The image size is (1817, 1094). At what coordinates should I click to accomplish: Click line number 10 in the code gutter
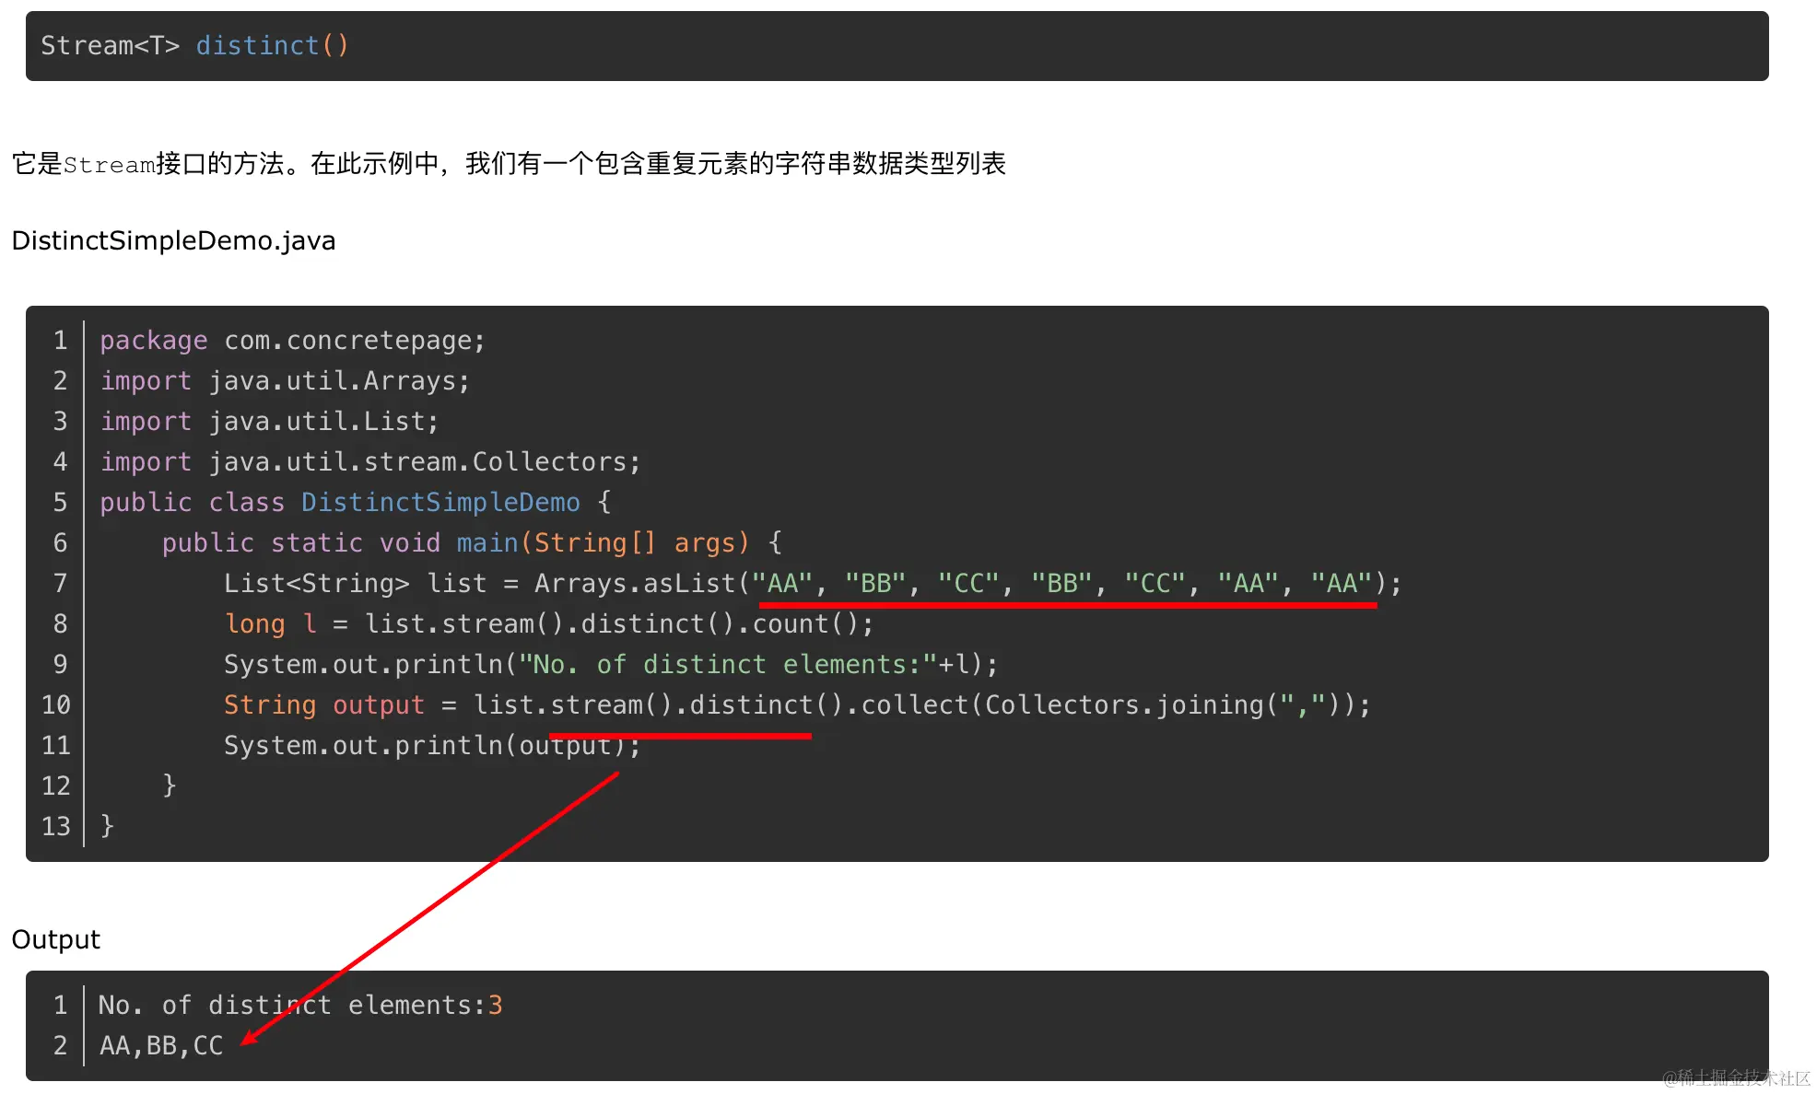[56, 704]
